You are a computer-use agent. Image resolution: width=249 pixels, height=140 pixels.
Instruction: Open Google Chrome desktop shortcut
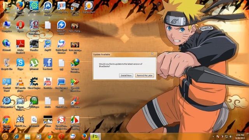pos(7,122)
